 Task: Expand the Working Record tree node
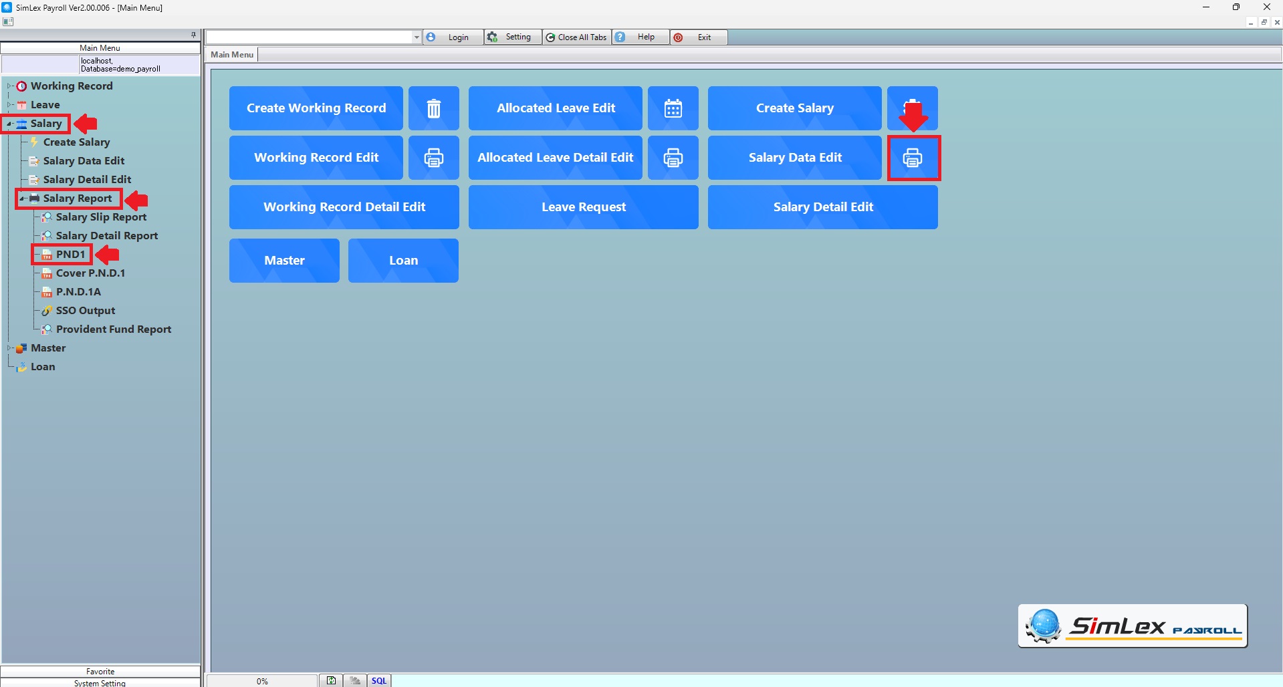coord(9,86)
